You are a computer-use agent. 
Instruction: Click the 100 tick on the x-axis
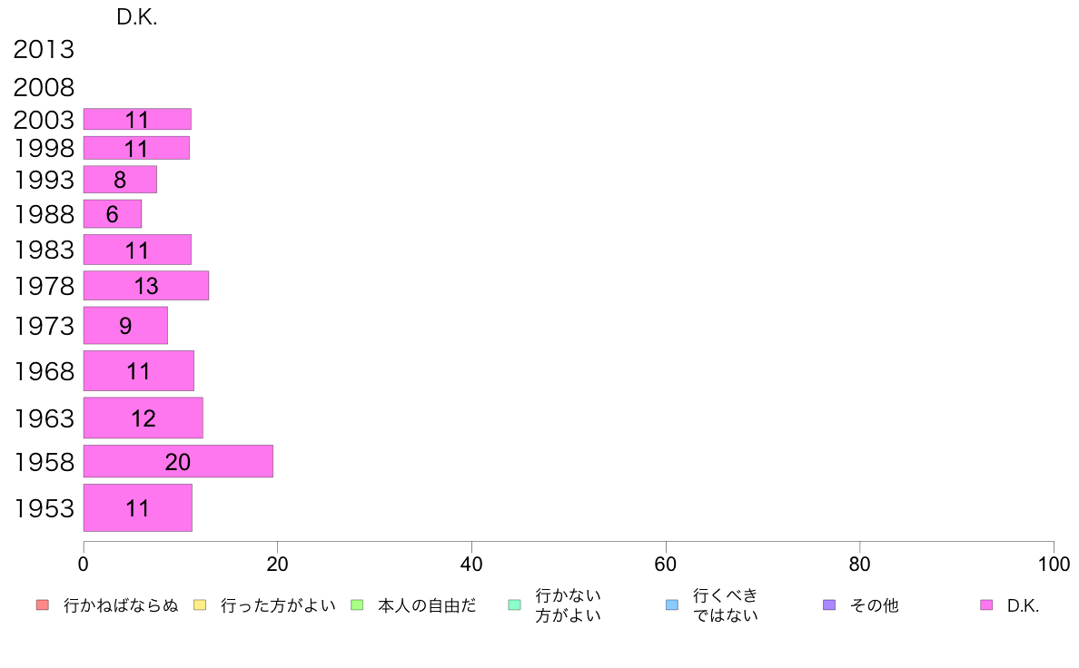click(1054, 565)
